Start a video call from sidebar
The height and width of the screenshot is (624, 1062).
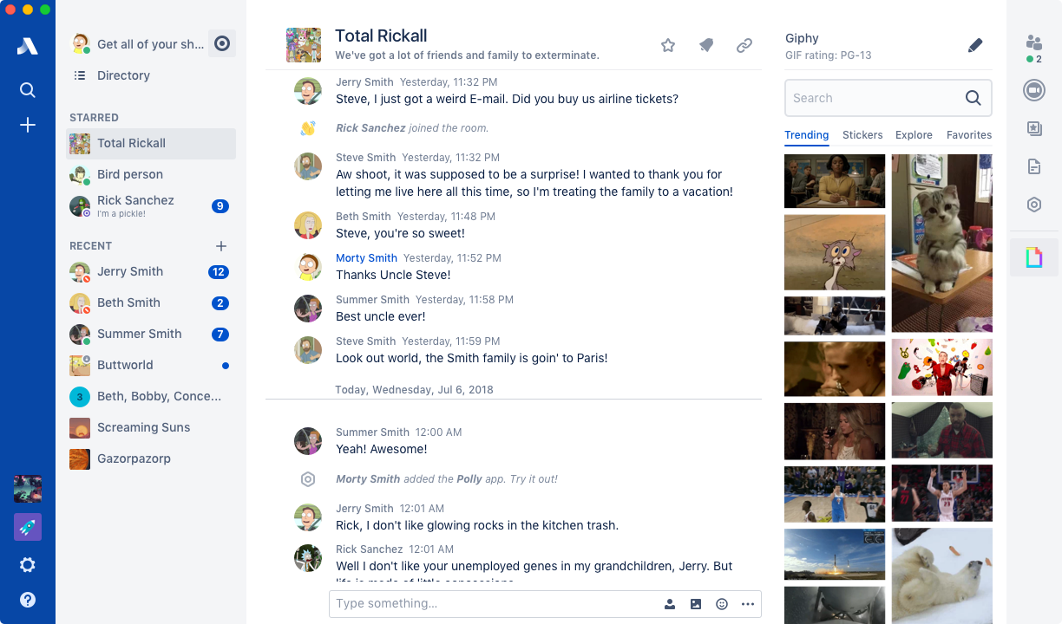(1033, 90)
